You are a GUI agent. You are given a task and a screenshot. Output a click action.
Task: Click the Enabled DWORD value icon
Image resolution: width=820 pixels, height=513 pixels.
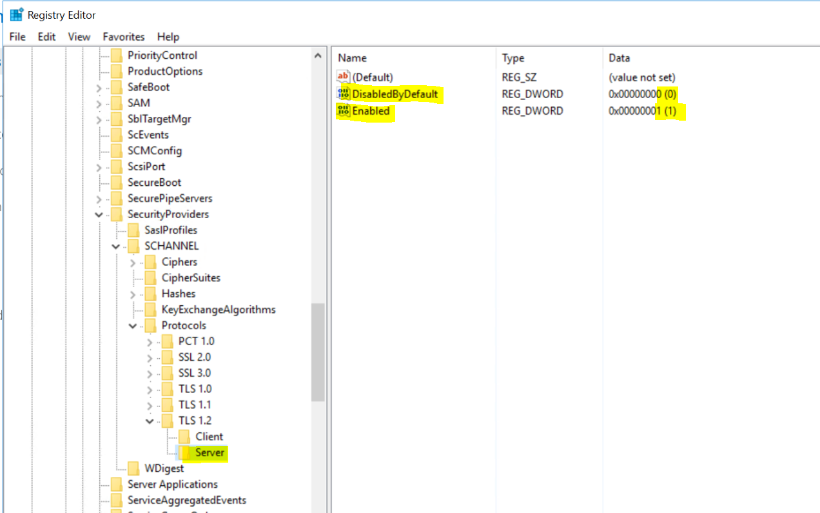pos(344,110)
